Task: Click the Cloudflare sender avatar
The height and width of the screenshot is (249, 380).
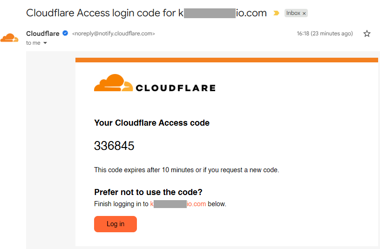Action: [9, 38]
